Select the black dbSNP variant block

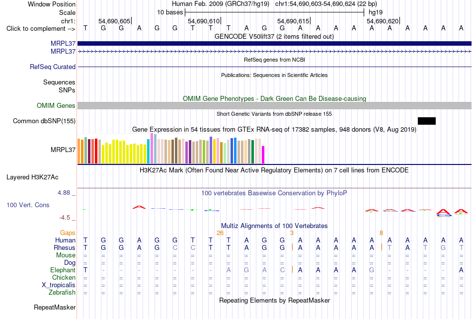(427, 121)
